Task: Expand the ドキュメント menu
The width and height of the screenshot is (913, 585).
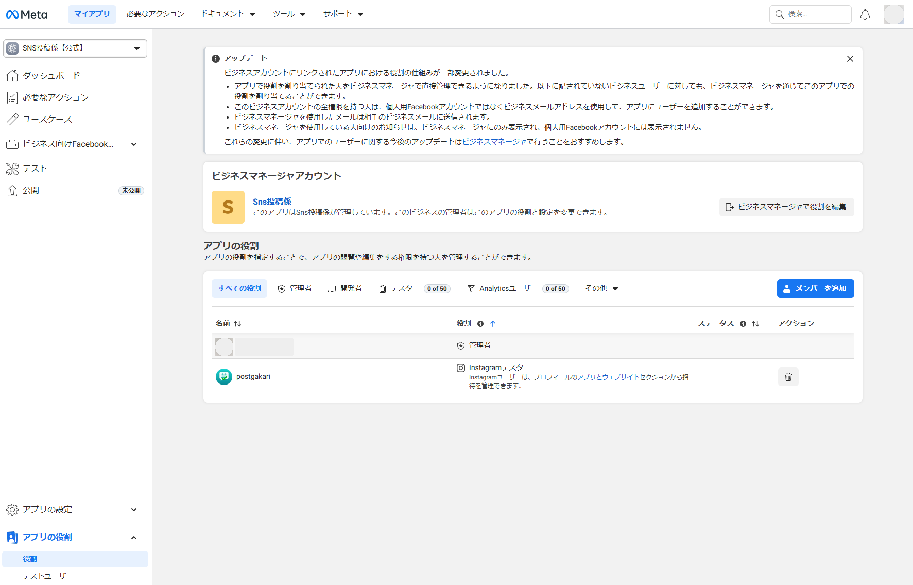Action: click(x=228, y=14)
